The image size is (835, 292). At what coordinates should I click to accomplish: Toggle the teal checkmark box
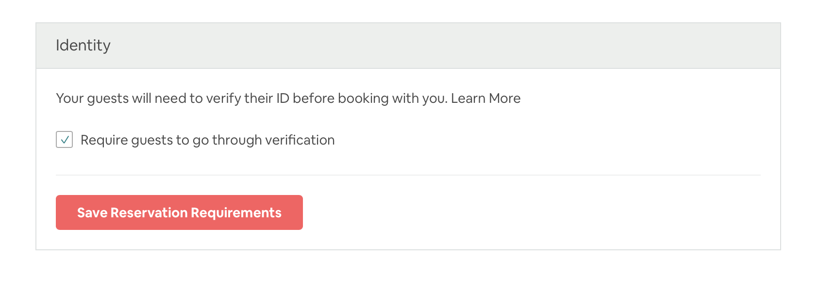pos(65,140)
